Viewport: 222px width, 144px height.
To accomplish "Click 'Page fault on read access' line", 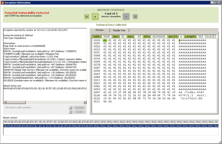I will pyautogui.click(x=24, y=46).
